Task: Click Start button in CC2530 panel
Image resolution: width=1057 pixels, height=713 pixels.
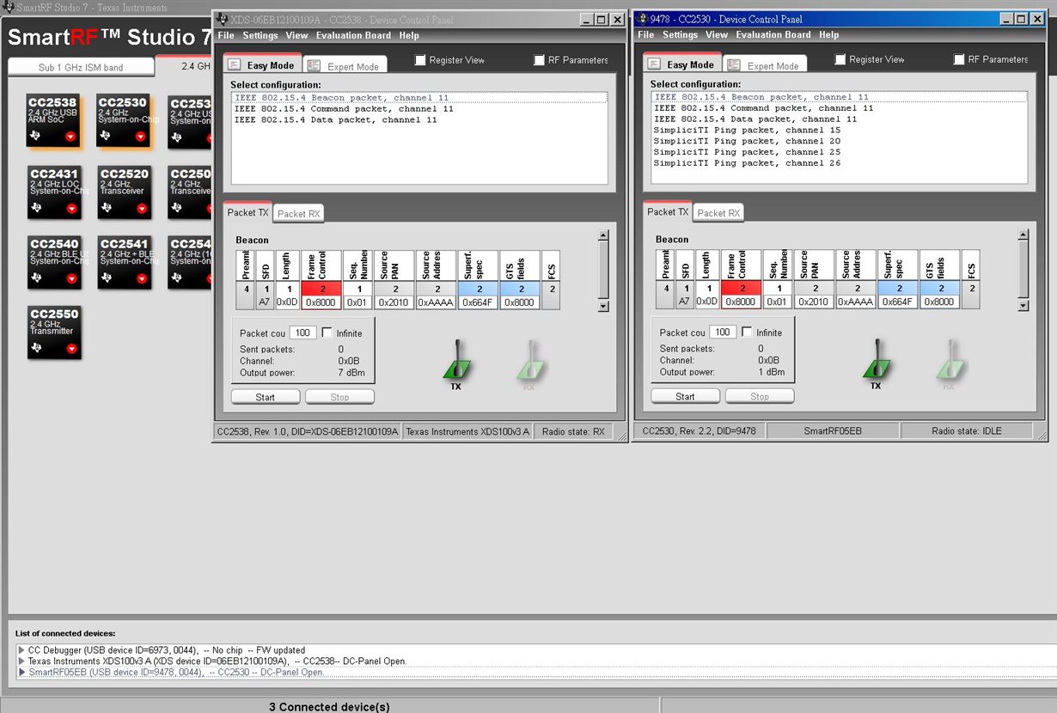Action: [x=685, y=396]
